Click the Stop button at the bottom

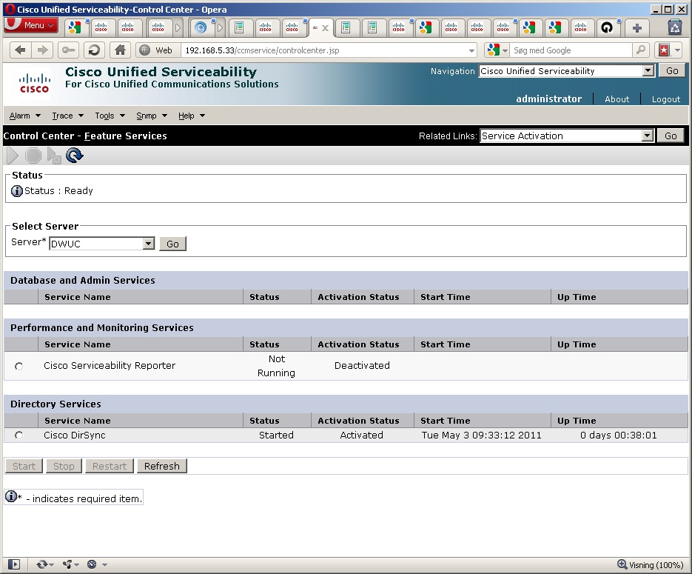[64, 467]
